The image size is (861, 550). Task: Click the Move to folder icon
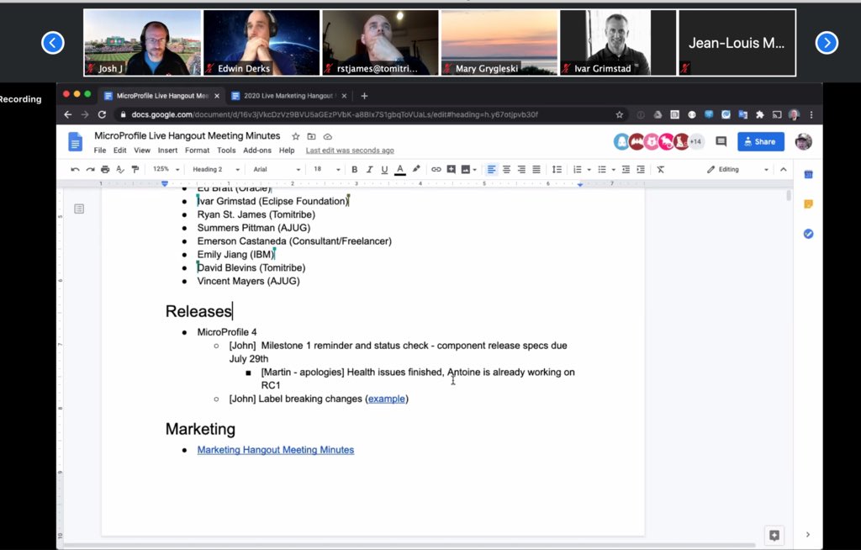(x=311, y=136)
